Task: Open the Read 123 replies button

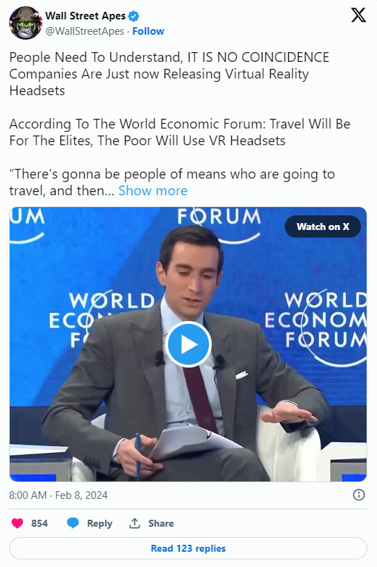Action: [188, 548]
